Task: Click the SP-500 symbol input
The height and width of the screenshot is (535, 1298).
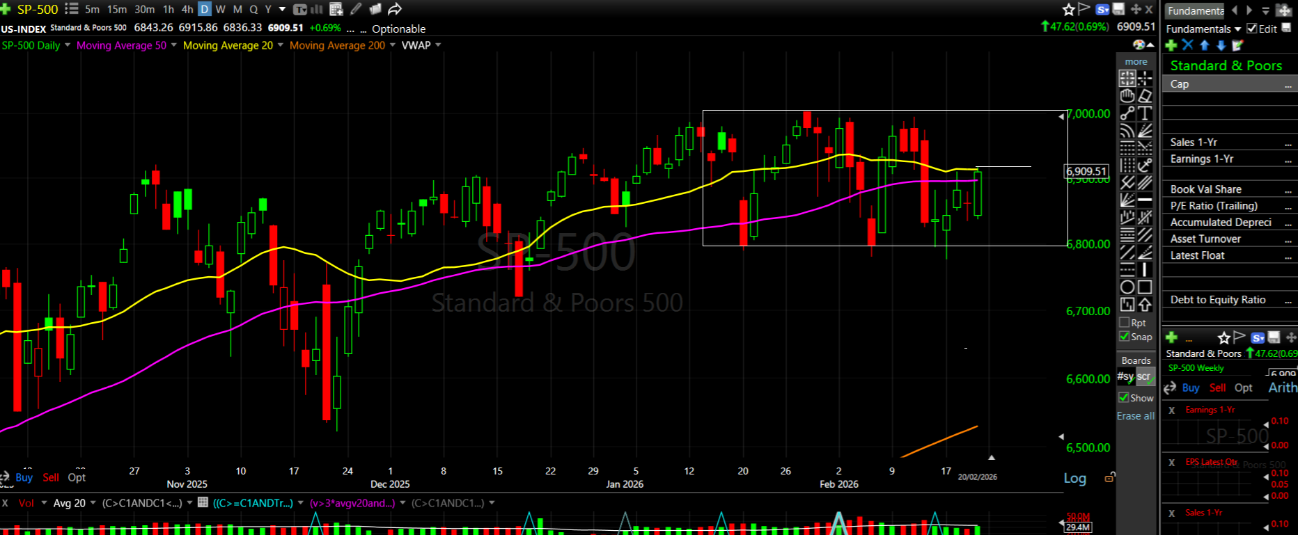Action: [x=38, y=9]
